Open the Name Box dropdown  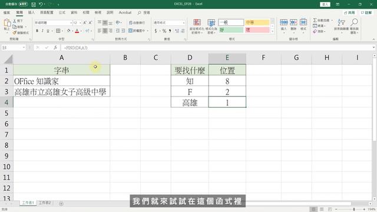(x=24, y=48)
